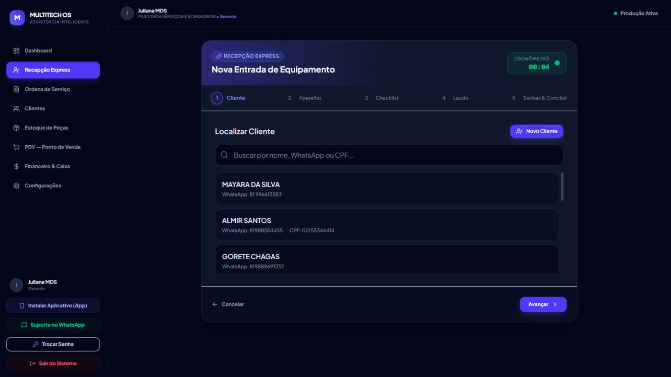Select client MAYARA DA SILVA
The width and height of the screenshot is (671, 377).
387,189
